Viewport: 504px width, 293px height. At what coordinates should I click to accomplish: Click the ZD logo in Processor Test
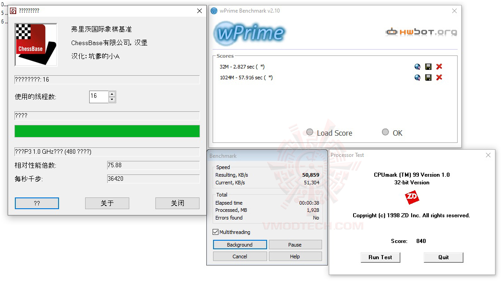coord(412,197)
